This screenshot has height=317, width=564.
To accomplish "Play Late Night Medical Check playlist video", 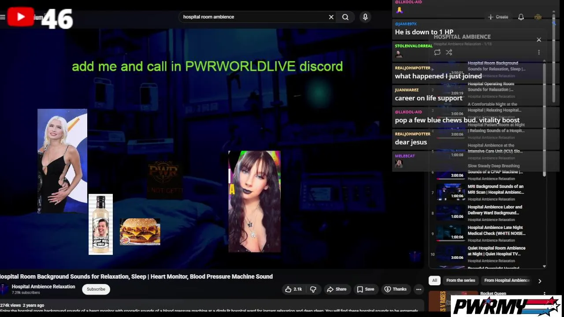I will 485,234.
